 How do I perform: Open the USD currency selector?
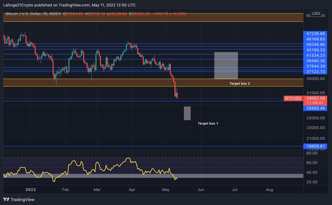(316, 14)
